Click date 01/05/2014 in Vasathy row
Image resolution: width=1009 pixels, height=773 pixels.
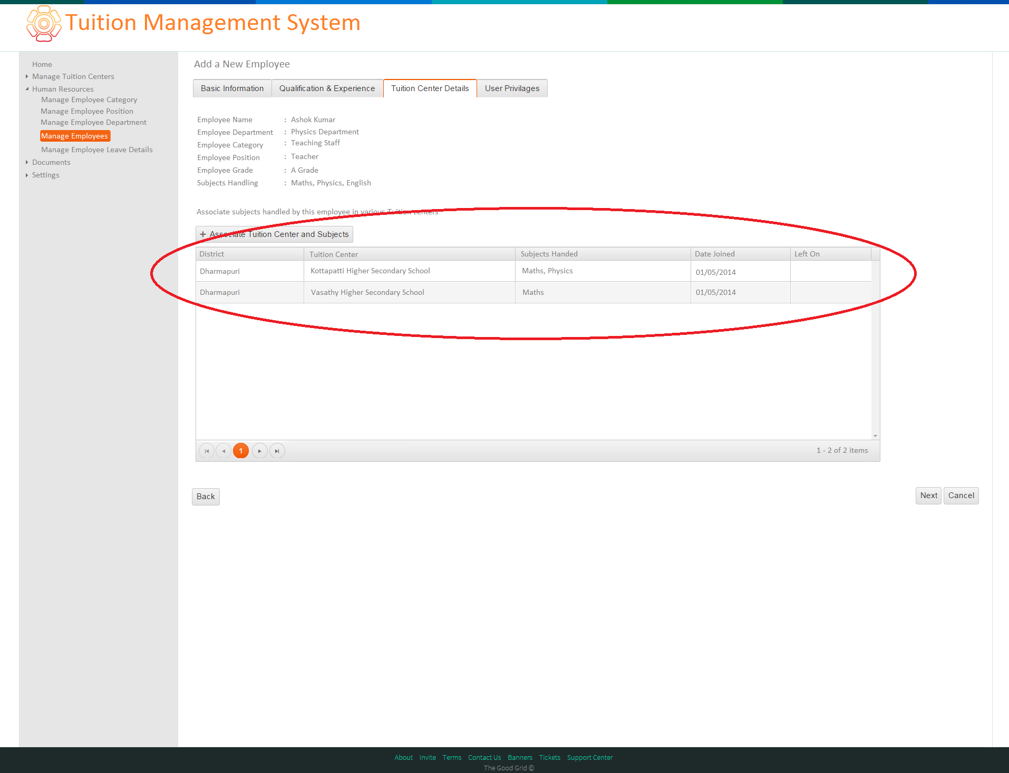[741, 292]
